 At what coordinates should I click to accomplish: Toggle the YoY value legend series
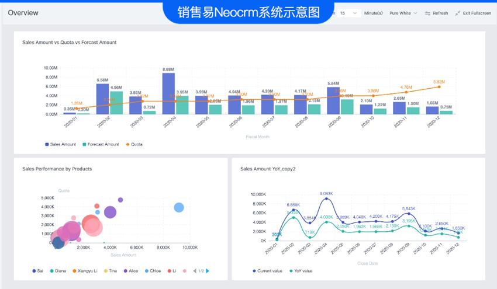tap(301, 271)
